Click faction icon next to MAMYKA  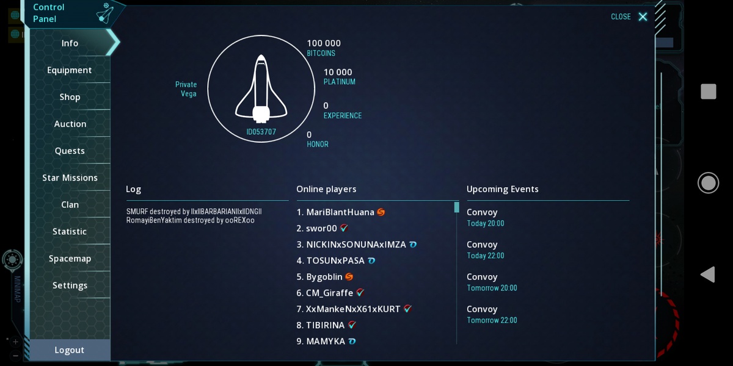[352, 342]
